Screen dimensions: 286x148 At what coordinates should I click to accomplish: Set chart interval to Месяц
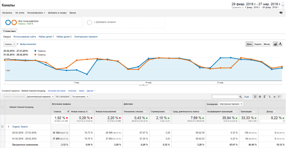[267, 44]
